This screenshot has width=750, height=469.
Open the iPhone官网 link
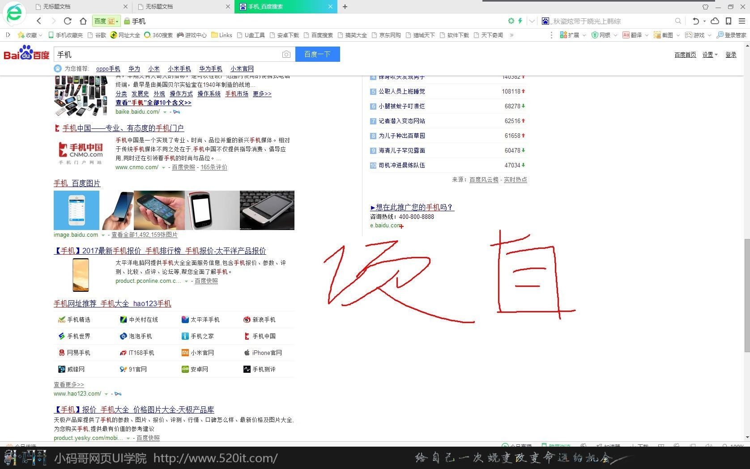[x=263, y=353]
